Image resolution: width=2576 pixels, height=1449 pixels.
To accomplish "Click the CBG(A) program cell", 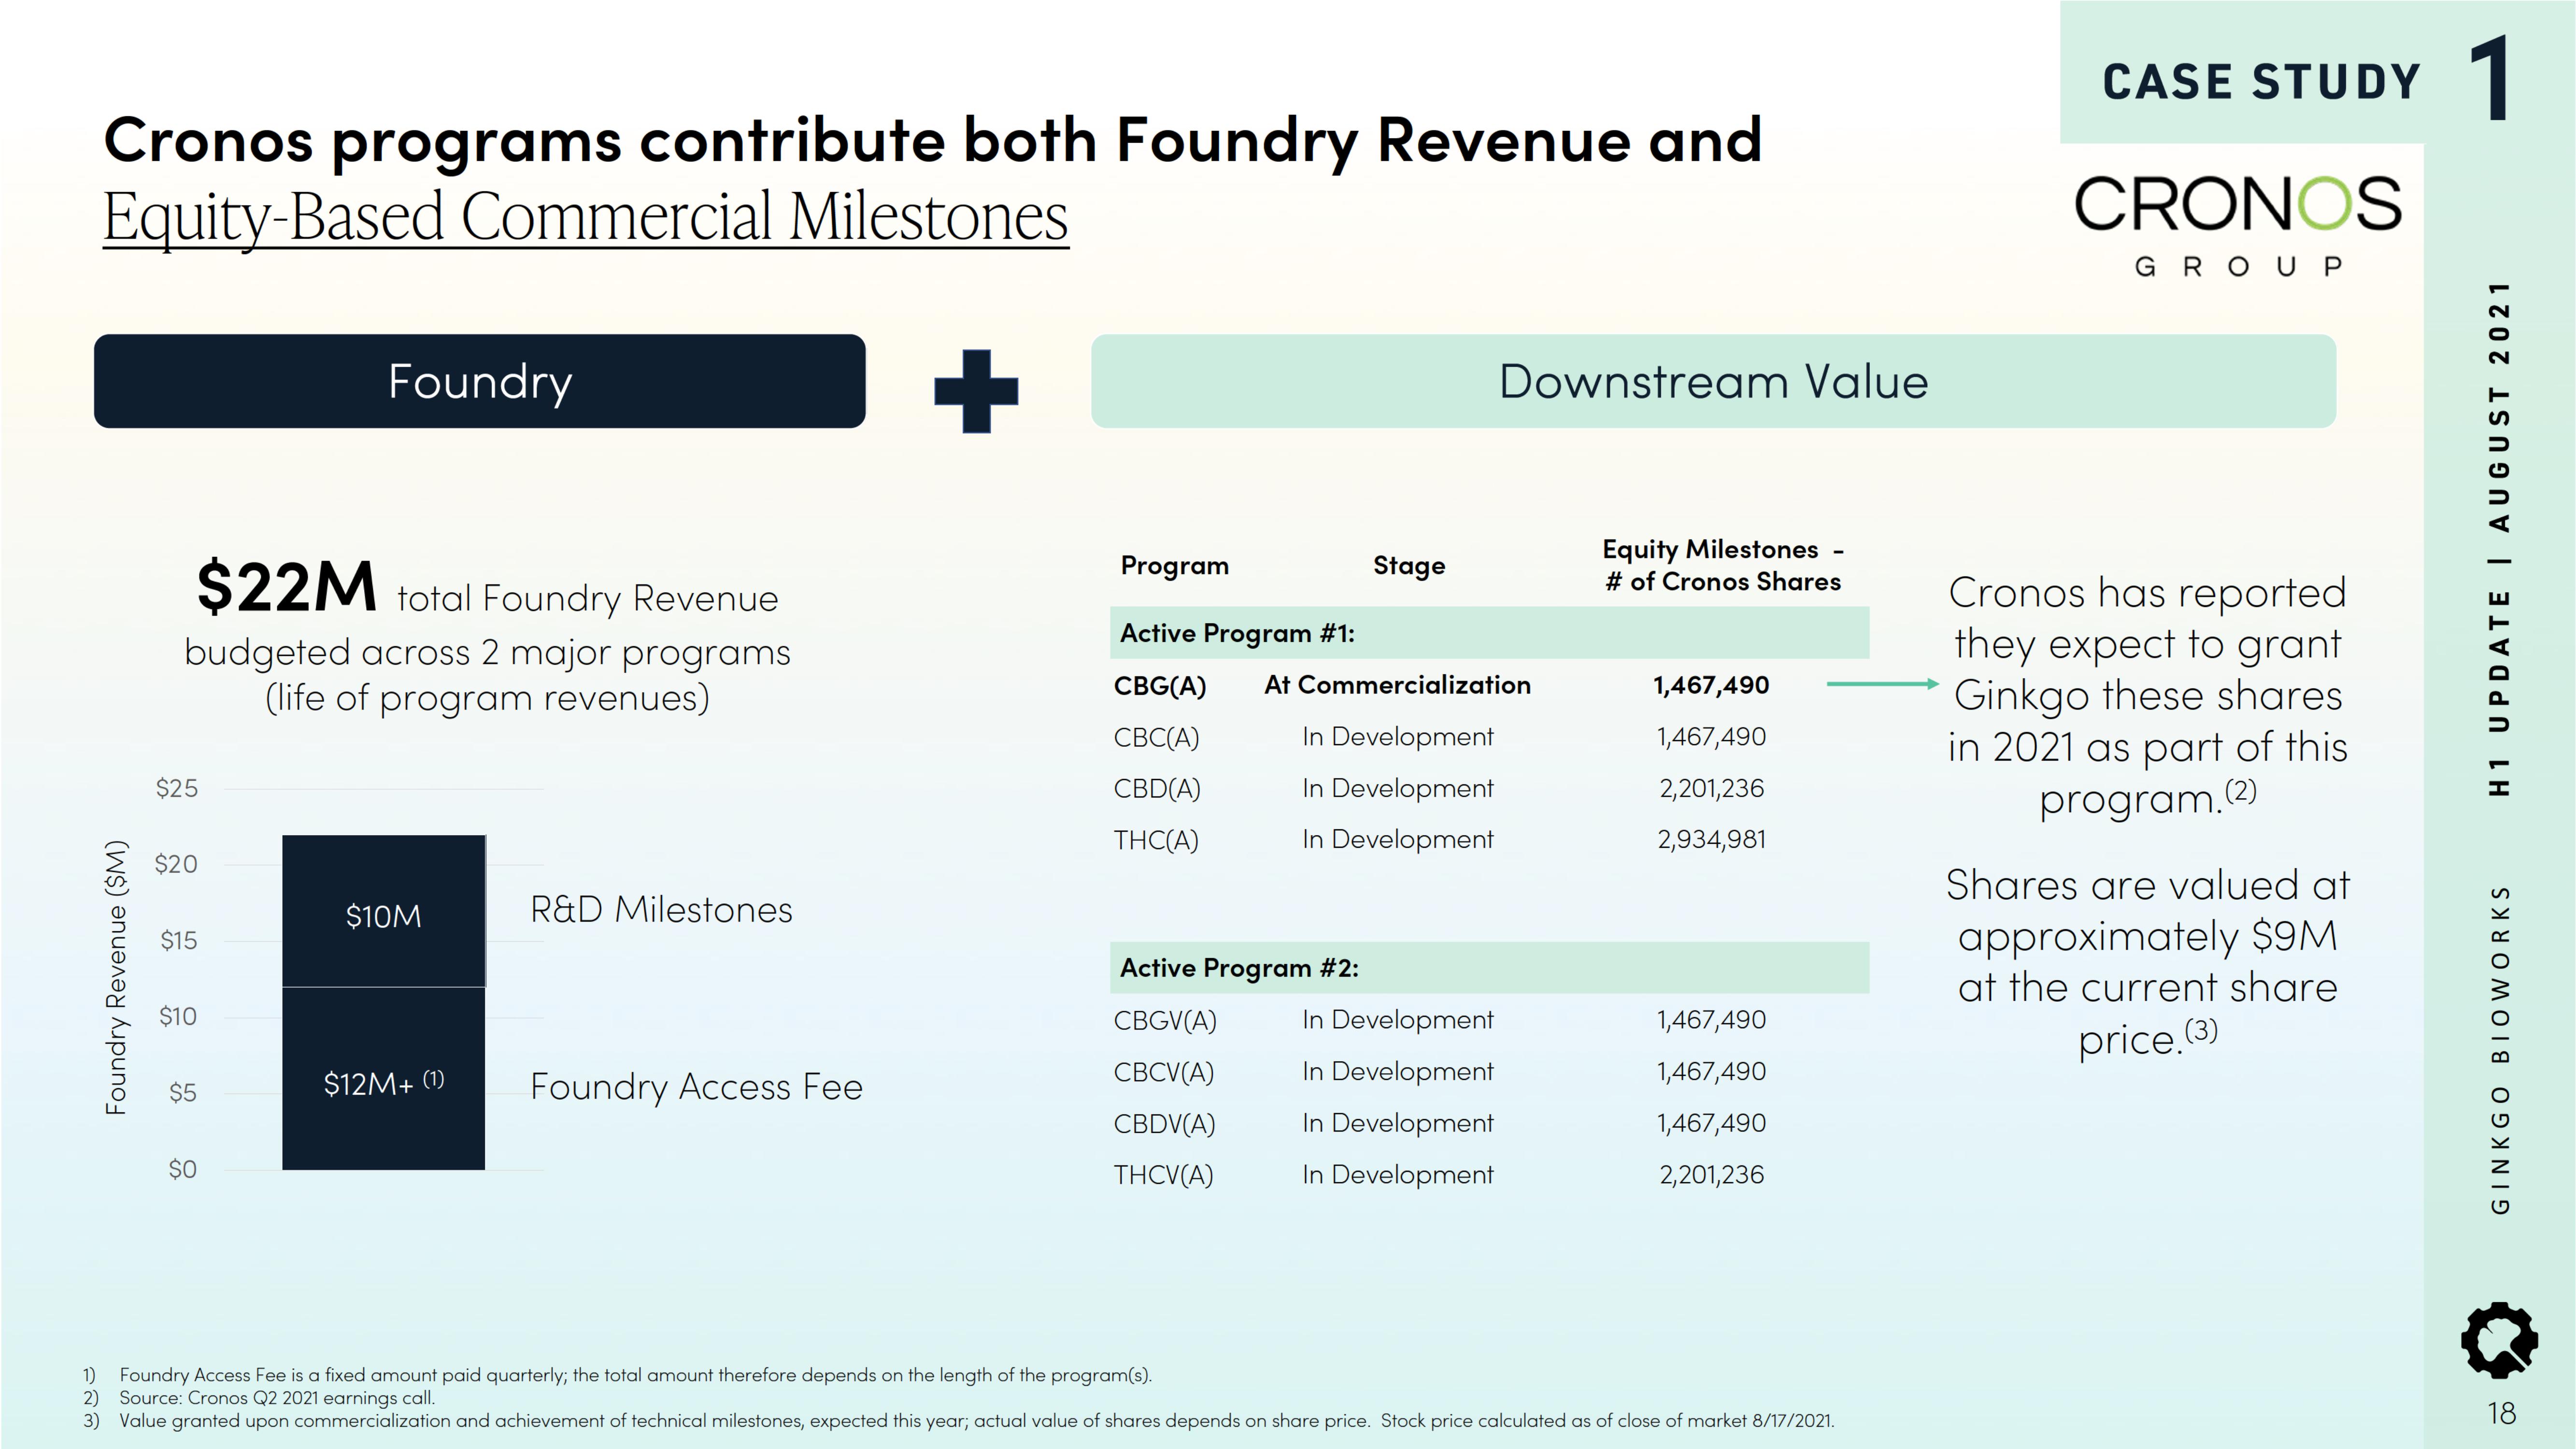I will tap(1160, 686).
